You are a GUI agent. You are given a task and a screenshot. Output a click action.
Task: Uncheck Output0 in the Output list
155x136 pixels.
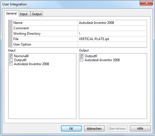click(x=81, y=56)
